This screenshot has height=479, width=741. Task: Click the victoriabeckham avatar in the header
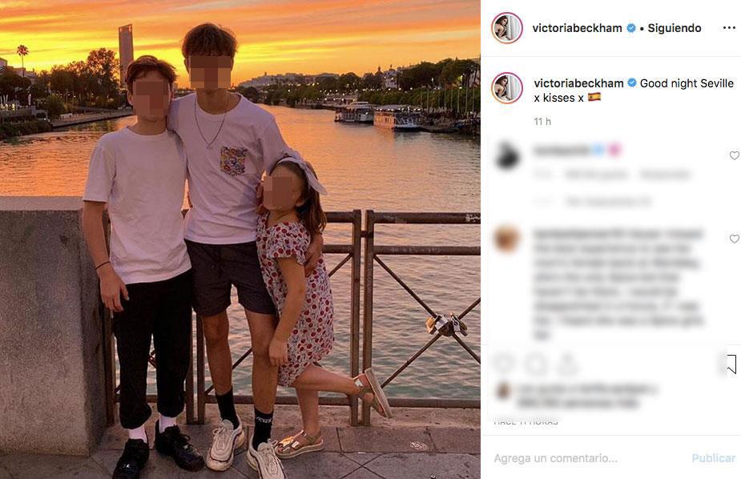click(506, 28)
